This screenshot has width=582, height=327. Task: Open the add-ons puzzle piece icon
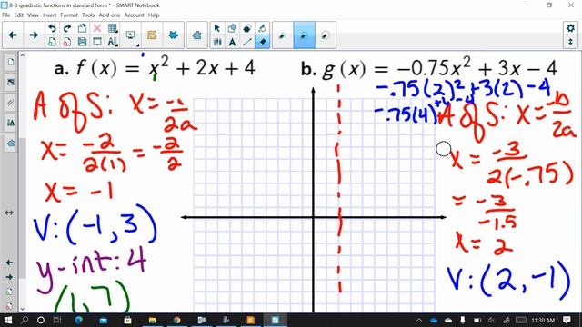click(x=197, y=35)
